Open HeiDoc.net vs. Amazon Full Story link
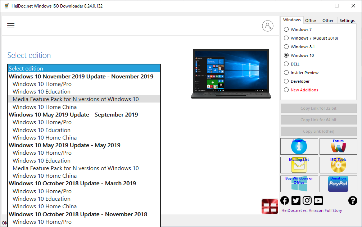This screenshot has width=362, height=227. (311, 210)
